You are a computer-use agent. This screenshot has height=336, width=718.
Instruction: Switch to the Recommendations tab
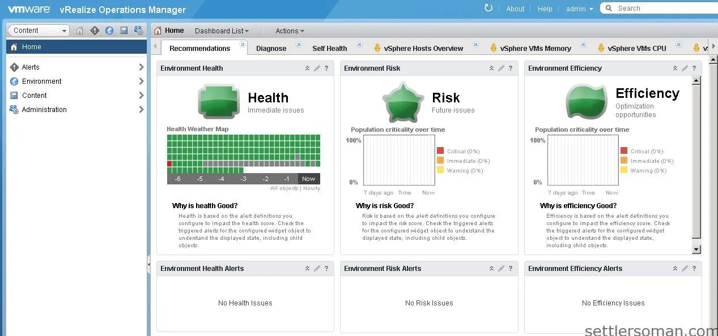(x=199, y=48)
